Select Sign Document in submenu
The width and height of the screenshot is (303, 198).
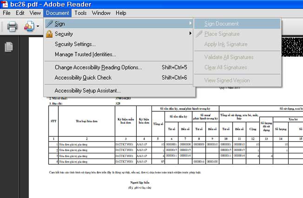[237, 24]
